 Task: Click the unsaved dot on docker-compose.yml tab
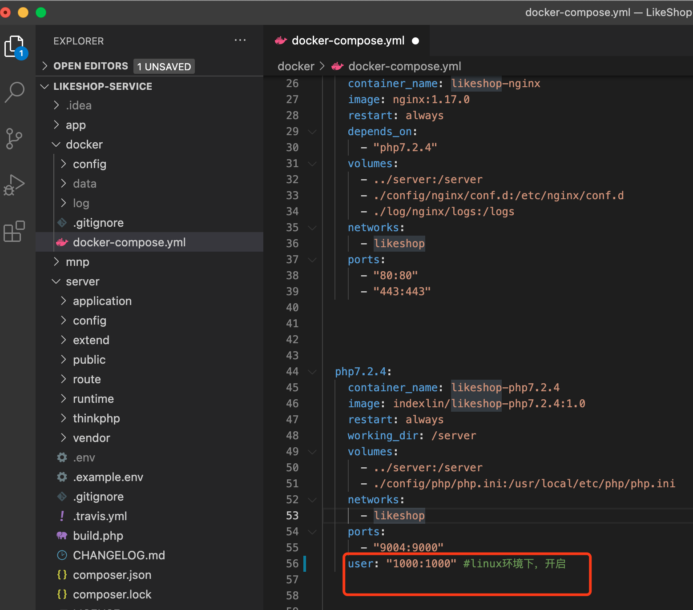coord(415,41)
